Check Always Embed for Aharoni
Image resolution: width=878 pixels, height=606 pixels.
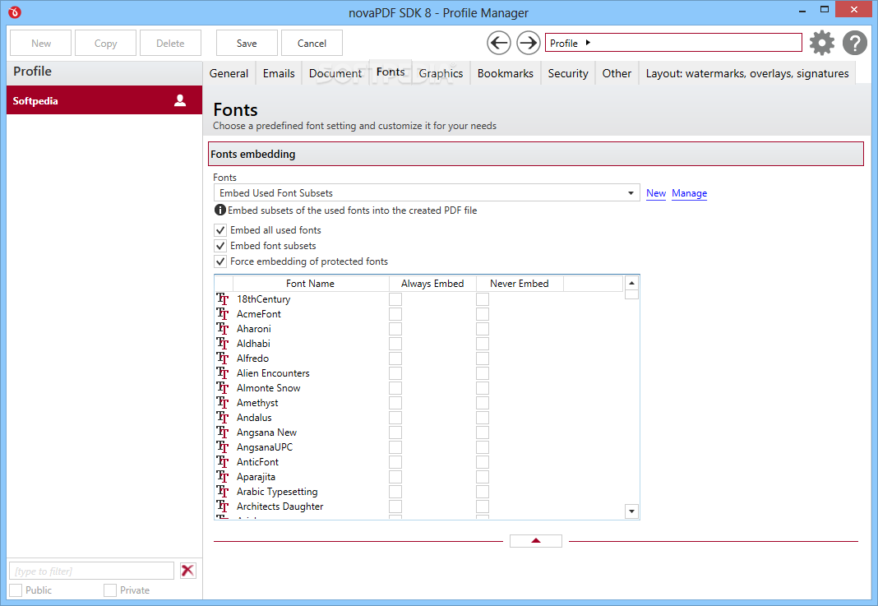pos(395,329)
